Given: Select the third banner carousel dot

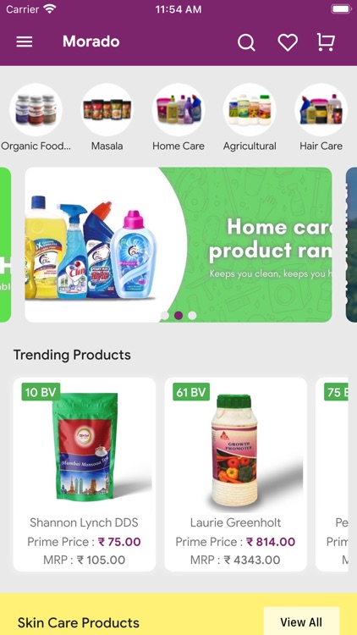Looking at the screenshot, I should coord(192,316).
